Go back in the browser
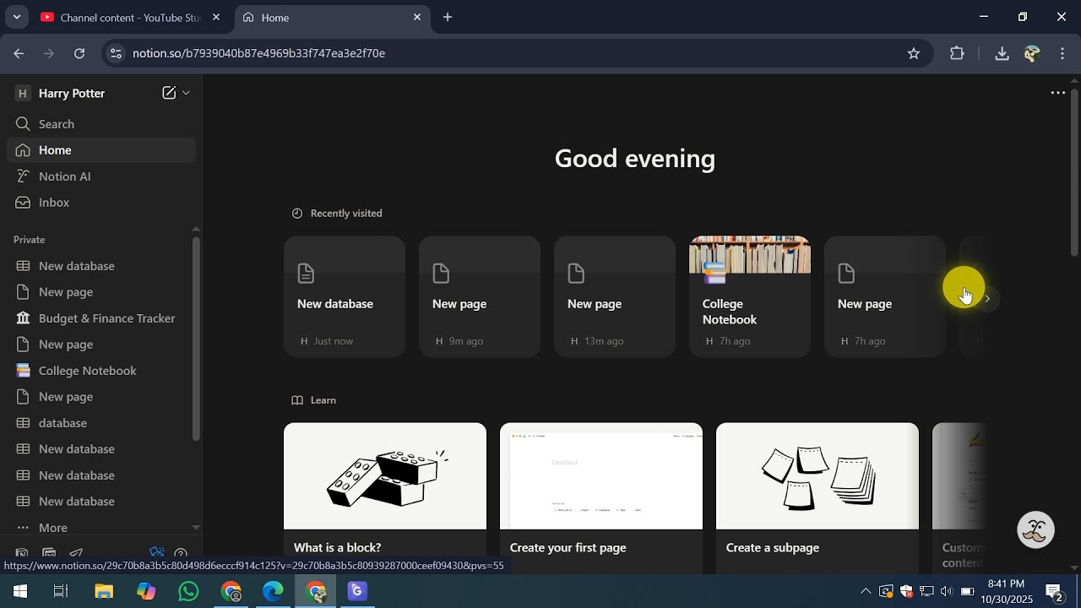The height and width of the screenshot is (608, 1081). (x=19, y=53)
